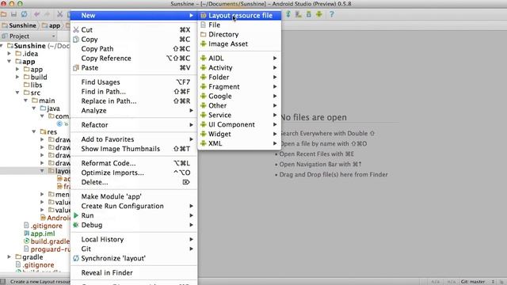Image resolution: width=507 pixels, height=285 pixels.
Task: Select Show Image Thumbnails
Action: coord(134,149)
